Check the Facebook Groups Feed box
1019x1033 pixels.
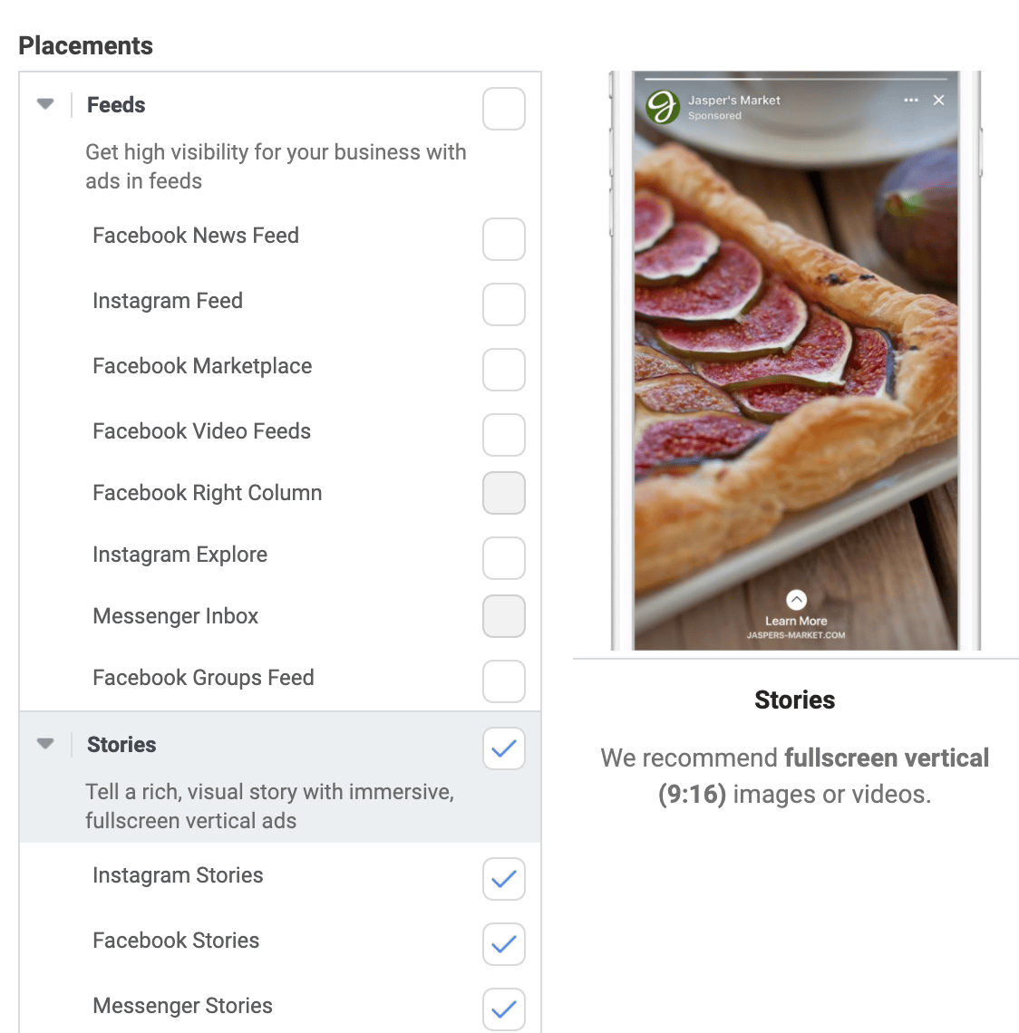[x=503, y=681]
